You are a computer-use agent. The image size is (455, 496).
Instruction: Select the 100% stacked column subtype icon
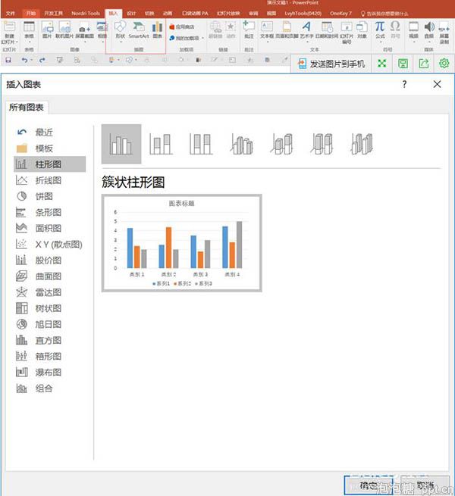point(201,144)
